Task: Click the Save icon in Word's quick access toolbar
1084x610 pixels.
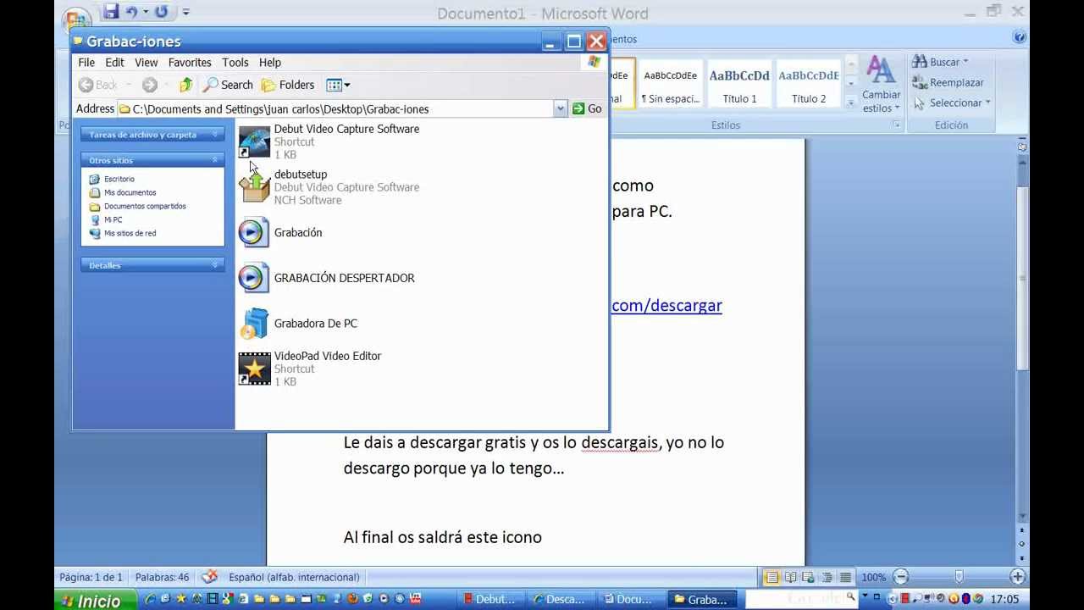Action: click(x=111, y=12)
